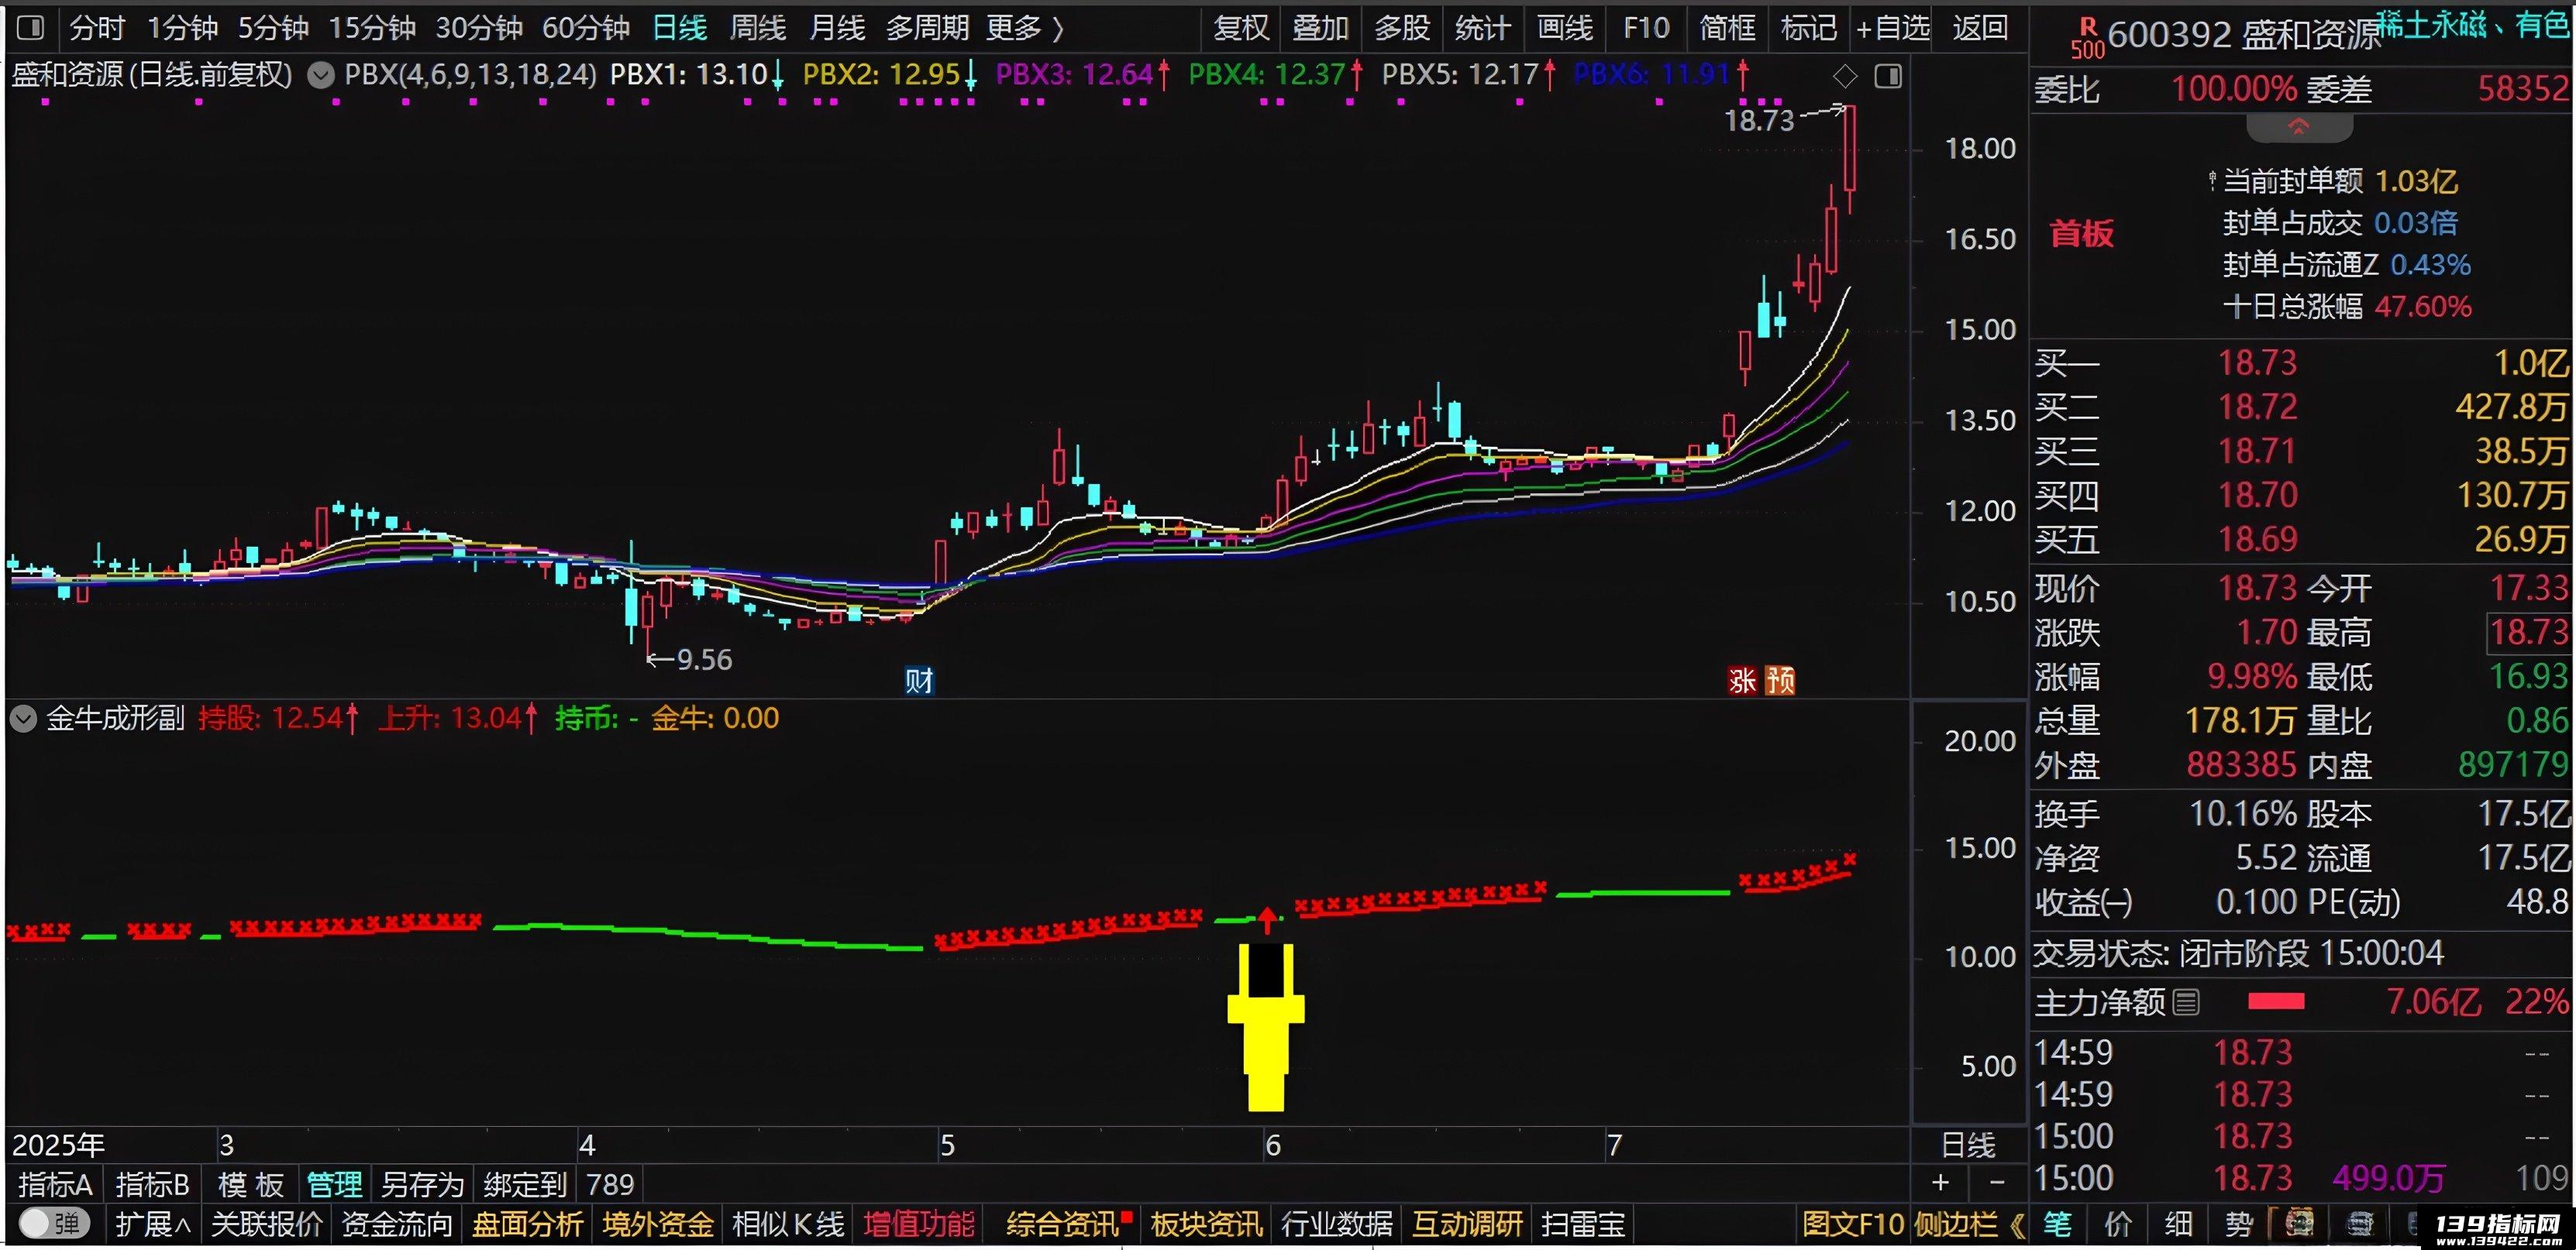Image resolution: width=2576 pixels, height=1250 pixels.
Task: Click the 财 earnings marker on chart
Action: coord(918,681)
